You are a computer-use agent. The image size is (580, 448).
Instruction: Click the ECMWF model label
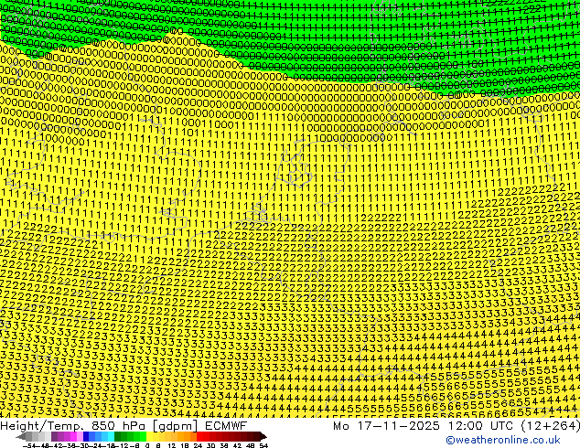(x=225, y=426)
